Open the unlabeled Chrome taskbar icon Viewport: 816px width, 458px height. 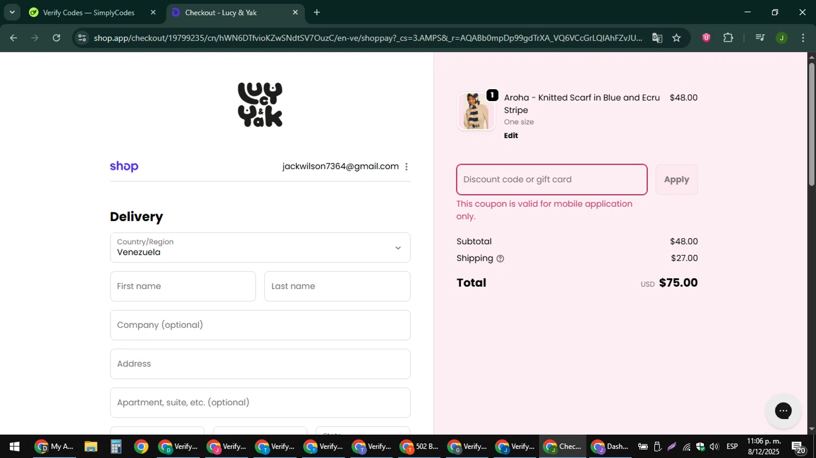tap(141, 447)
